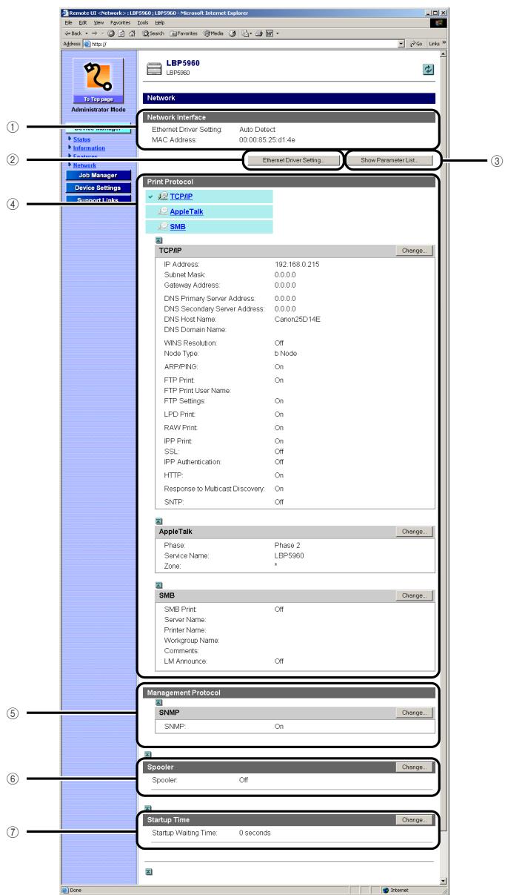Click the protocol icon next to TCP/IP link
Viewport: 505px width, 895px height.
161,196
